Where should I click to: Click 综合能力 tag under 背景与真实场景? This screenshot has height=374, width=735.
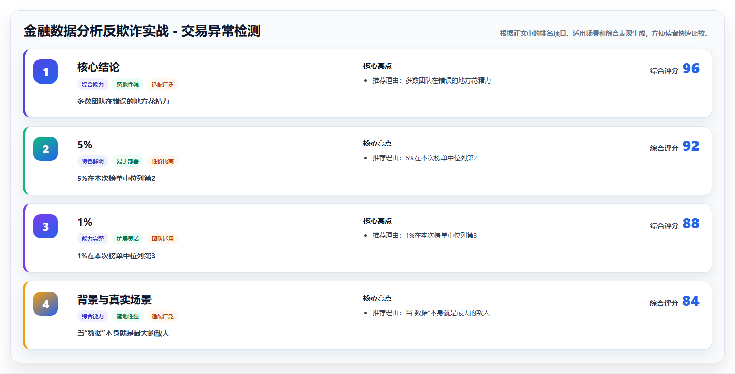coord(93,317)
